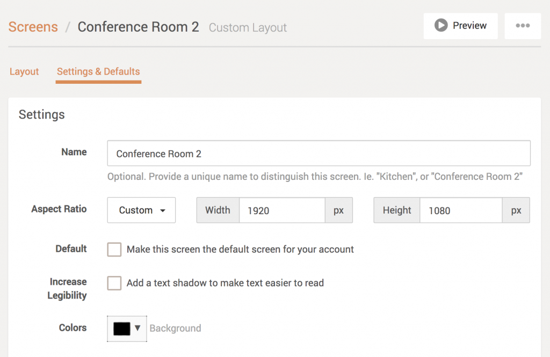Image resolution: width=550 pixels, height=357 pixels.
Task: Go to the Screens breadcrumb link
Action: point(33,27)
